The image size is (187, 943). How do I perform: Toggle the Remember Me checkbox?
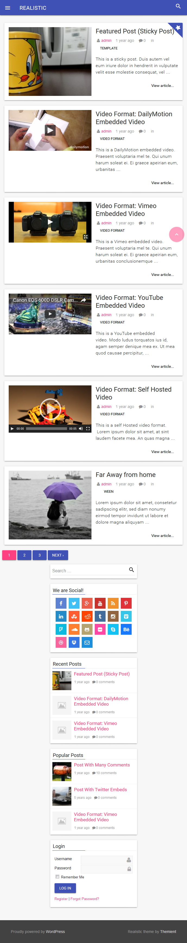(58, 876)
